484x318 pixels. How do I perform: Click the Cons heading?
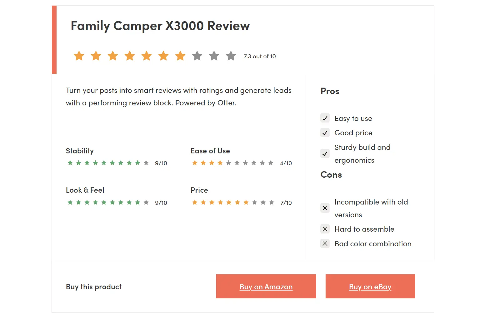pos(331,175)
